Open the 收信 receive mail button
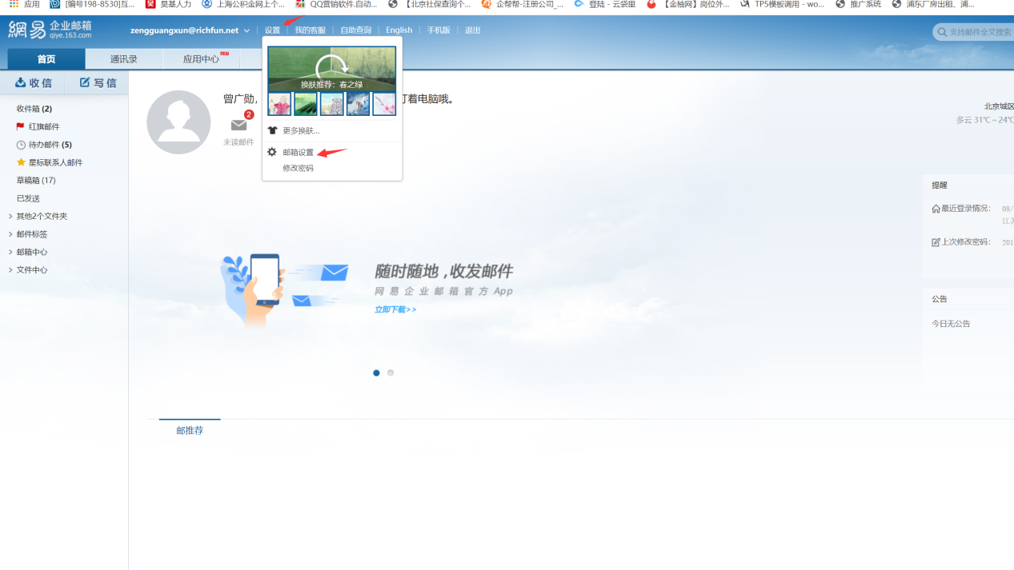 coord(34,83)
